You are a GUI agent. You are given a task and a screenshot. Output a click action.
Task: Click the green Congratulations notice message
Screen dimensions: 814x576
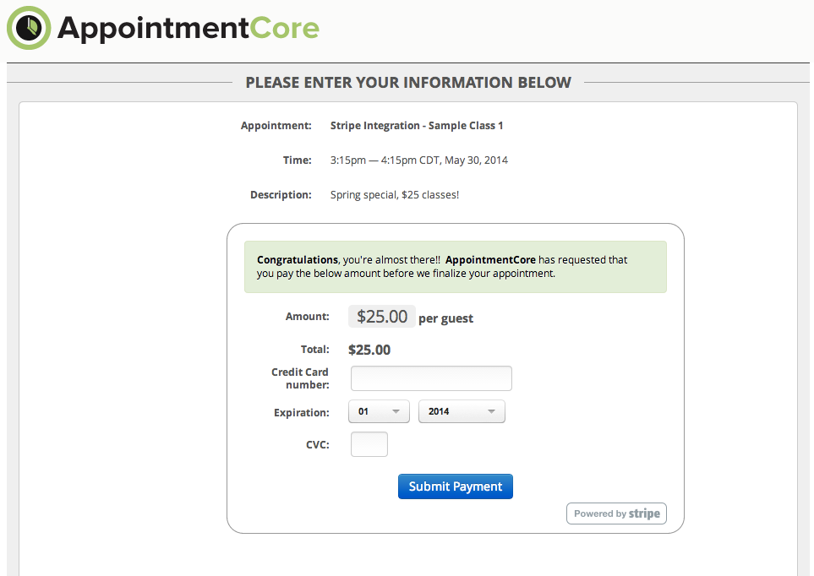pyautogui.click(x=456, y=267)
